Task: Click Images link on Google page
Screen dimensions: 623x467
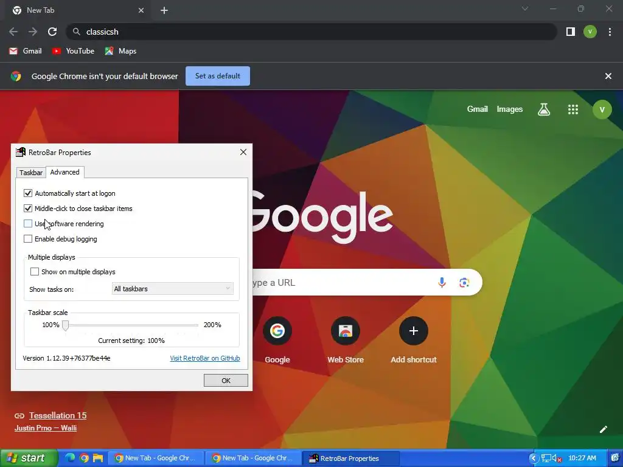Action: (510, 109)
